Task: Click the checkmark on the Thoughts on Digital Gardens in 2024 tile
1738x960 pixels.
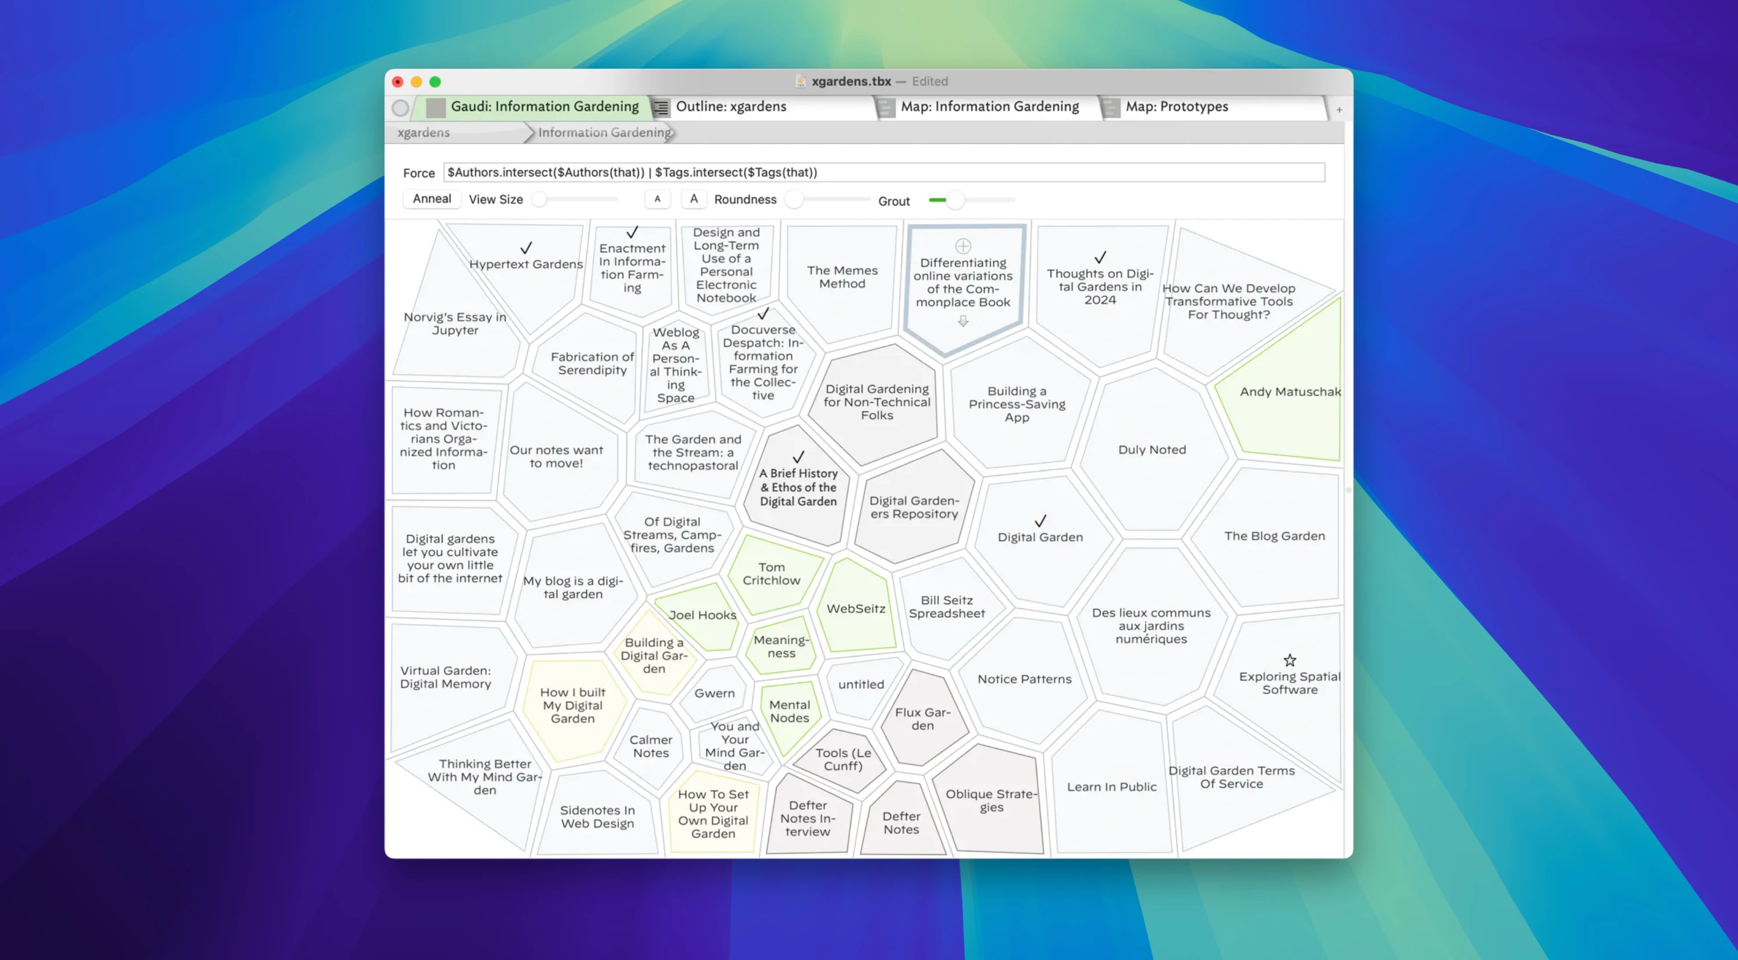Action: click(1100, 257)
